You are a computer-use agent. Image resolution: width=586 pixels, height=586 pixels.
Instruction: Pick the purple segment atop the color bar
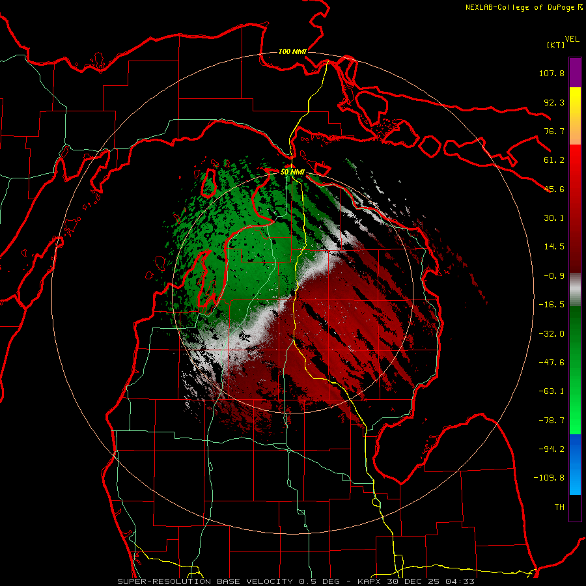[575, 72]
